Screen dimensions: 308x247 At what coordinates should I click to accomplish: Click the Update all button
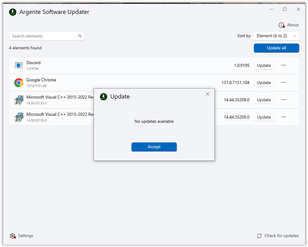(276, 48)
